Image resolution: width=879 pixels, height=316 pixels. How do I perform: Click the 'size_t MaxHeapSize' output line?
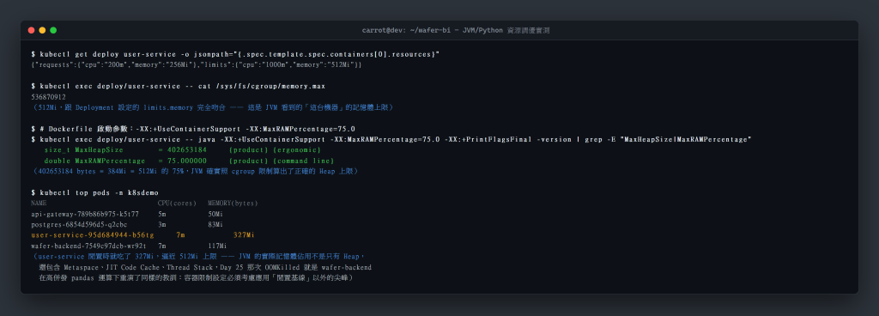coord(182,150)
